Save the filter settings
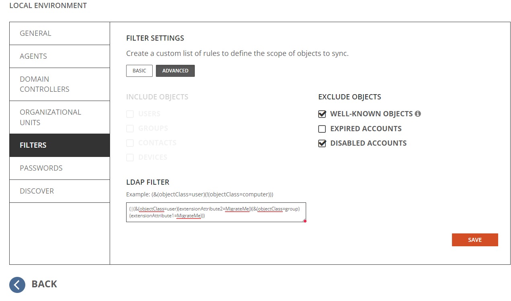 (474, 240)
